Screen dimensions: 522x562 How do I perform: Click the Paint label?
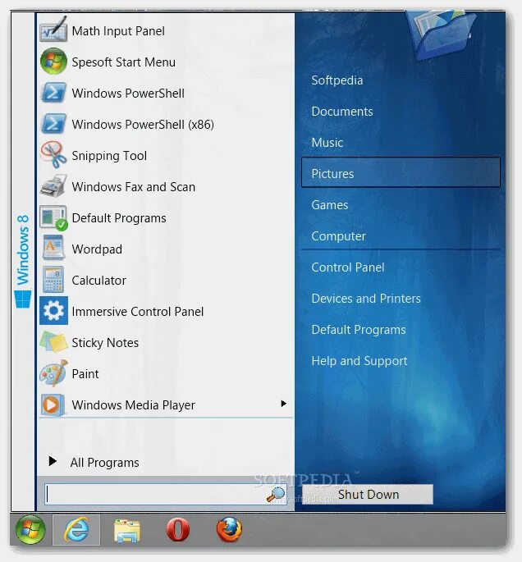point(85,374)
